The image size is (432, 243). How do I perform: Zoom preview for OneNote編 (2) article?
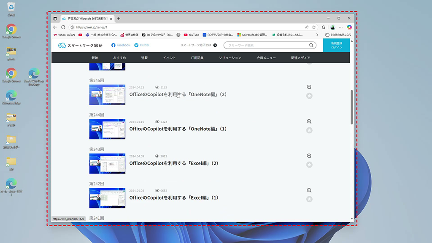tap(309, 87)
